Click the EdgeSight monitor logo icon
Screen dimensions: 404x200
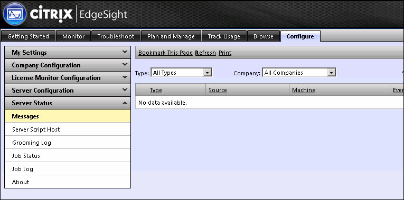coord(14,14)
